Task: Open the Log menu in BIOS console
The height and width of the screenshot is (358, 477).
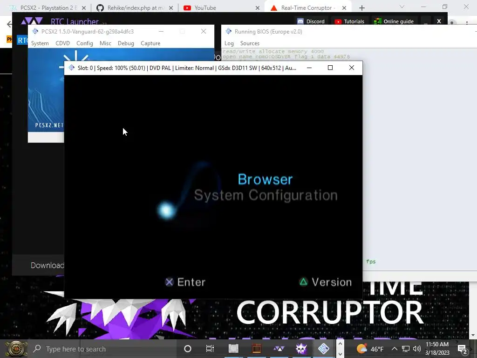Action: click(x=229, y=43)
